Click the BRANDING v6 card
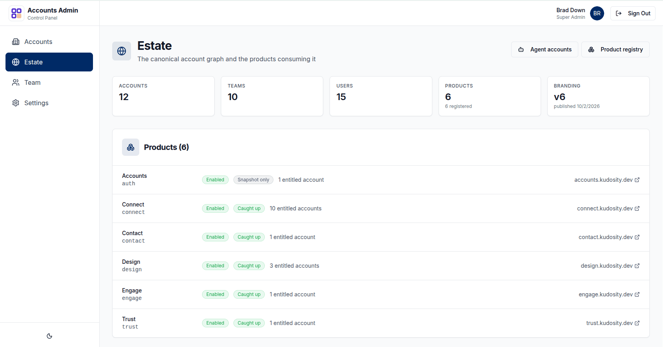Screen dimensions: 663x347 [598, 96]
